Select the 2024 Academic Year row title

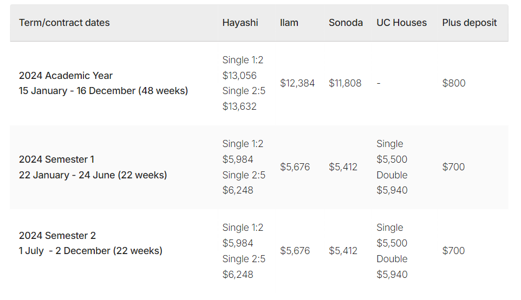(x=66, y=76)
